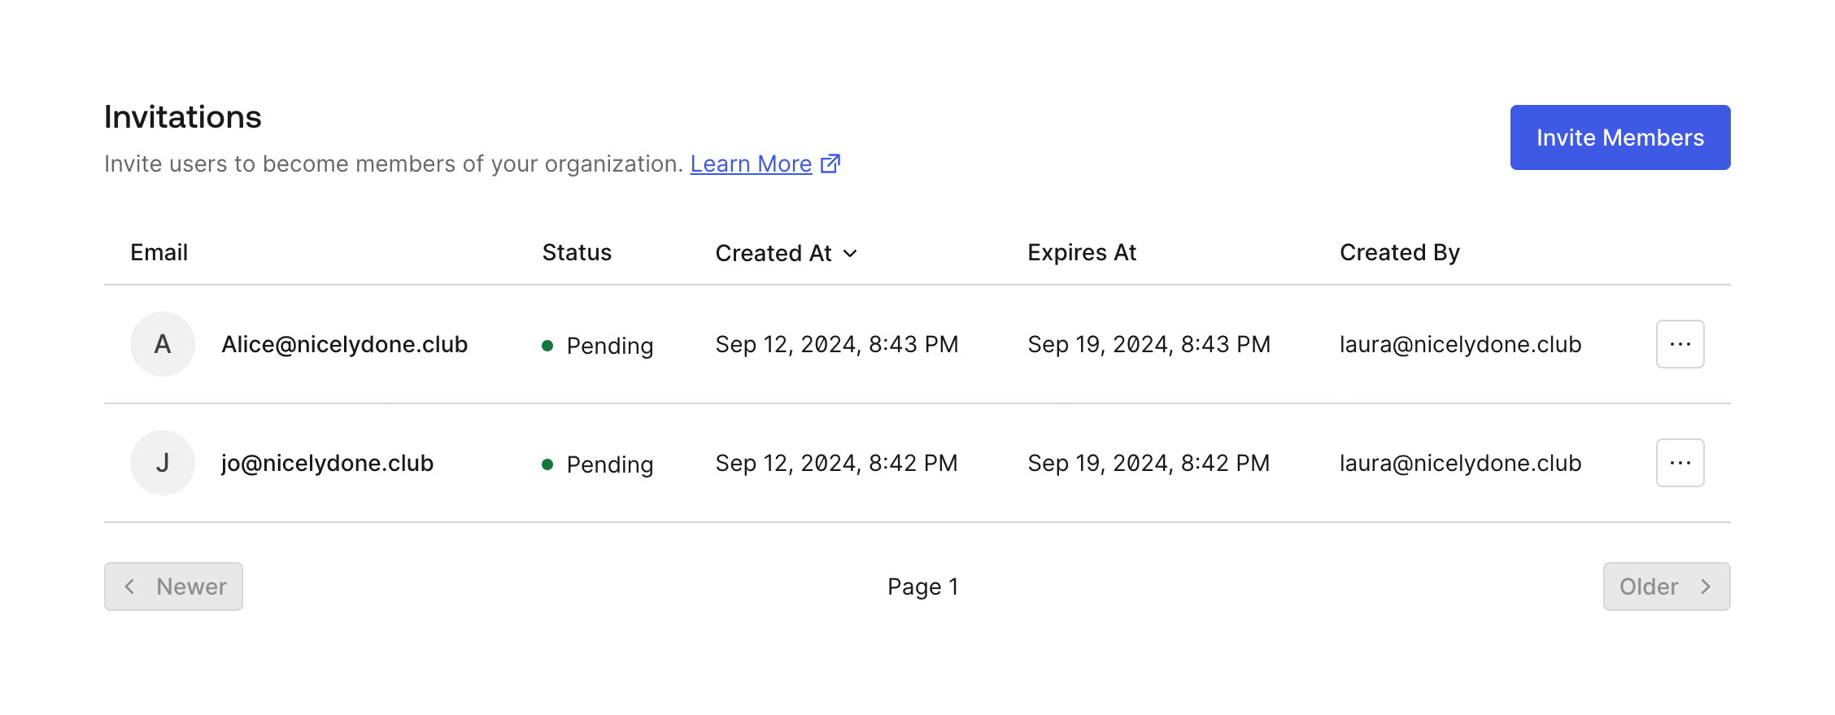Click the Page 1 indicator
The height and width of the screenshot is (715, 1835).
[922, 586]
